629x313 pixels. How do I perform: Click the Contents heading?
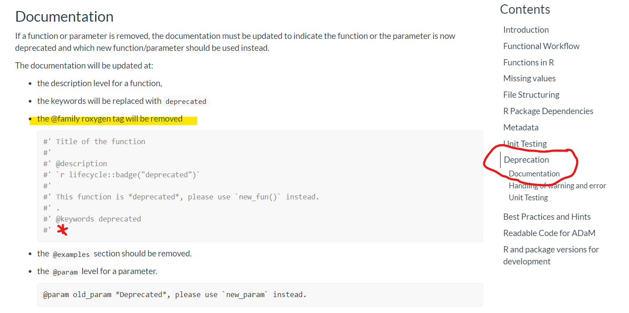[525, 9]
